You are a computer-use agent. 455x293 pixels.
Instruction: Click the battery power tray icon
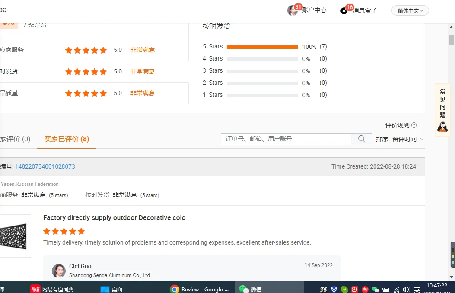[x=385, y=289]
